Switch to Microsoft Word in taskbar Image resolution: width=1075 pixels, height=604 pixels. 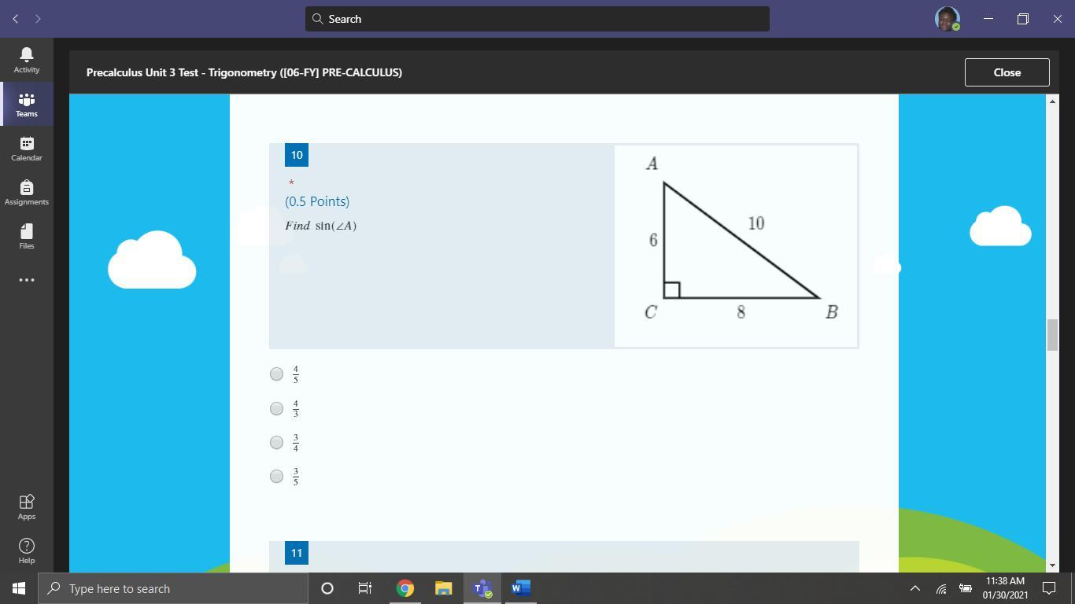coord(520,588)
